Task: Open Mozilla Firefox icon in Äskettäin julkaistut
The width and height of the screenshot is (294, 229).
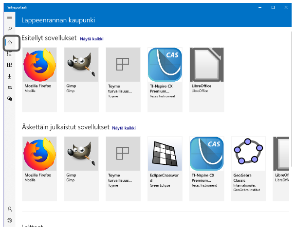Action: pyautogui.click(x=39, y=154)
